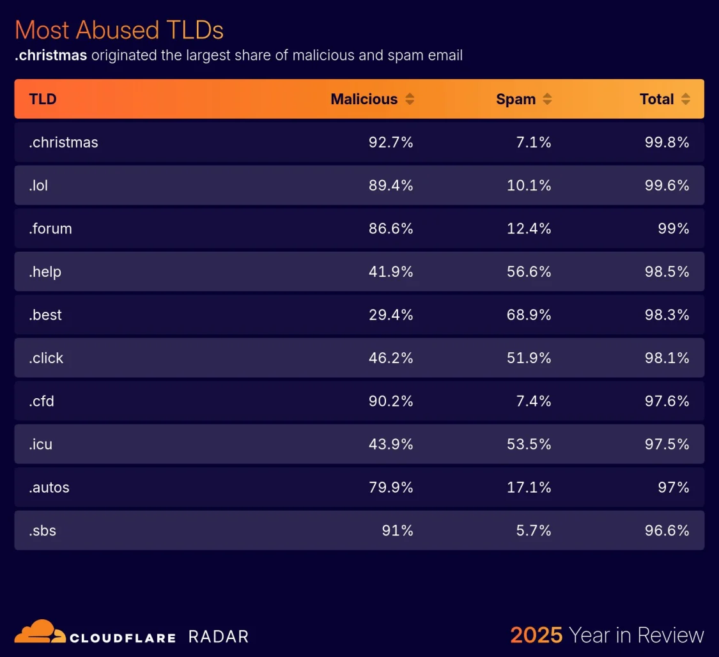Click the Spam column sort icon

point(547,99)
